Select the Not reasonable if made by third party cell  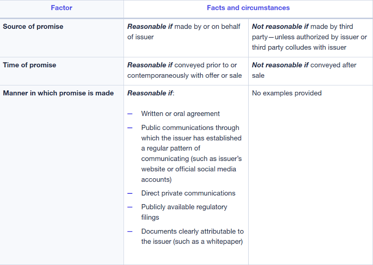point(309,37)
